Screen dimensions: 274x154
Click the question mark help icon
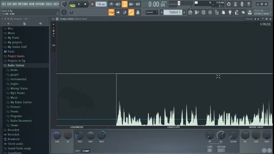248,4
